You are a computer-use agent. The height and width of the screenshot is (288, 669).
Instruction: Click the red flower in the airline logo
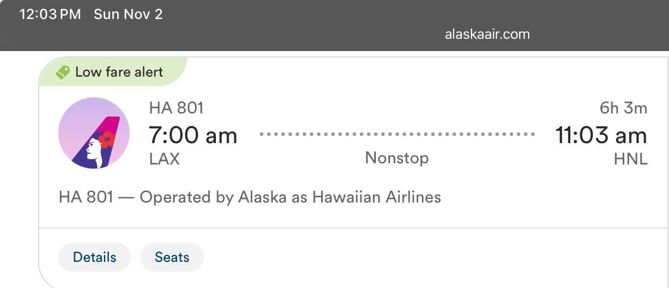click(x=106, y=139)
